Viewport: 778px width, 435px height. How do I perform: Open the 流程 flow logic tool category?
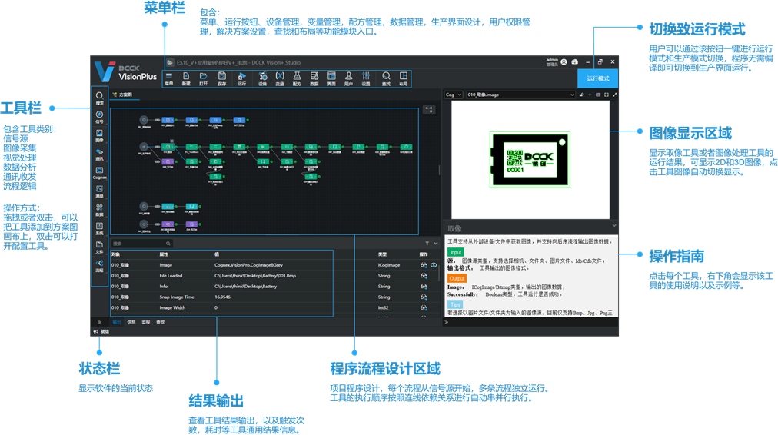coord(99,266)
